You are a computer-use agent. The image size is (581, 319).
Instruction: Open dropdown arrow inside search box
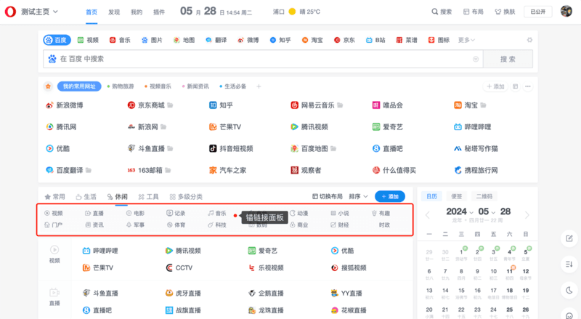476,59
